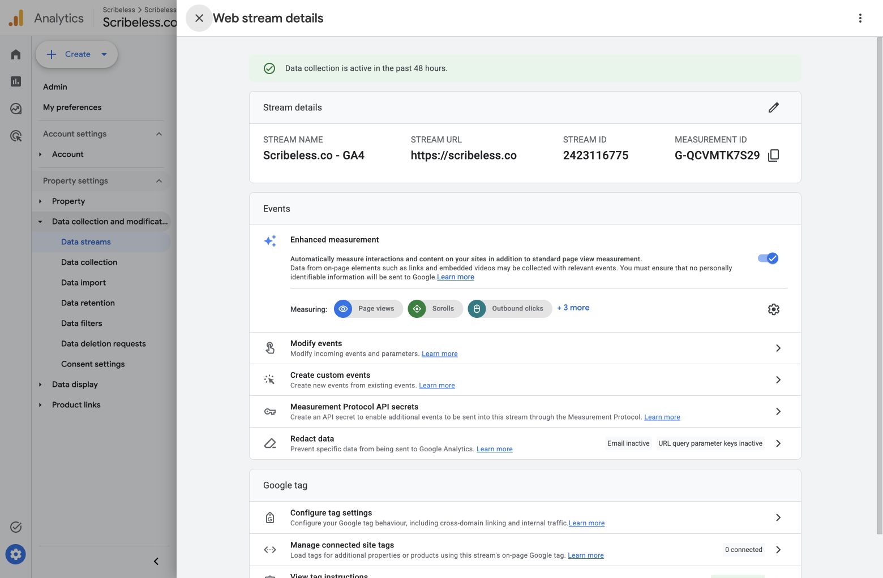Click the Scribeless.co property name in header
Screen dimensions: 883x578
pyautogui.click(x=140, y=23)
